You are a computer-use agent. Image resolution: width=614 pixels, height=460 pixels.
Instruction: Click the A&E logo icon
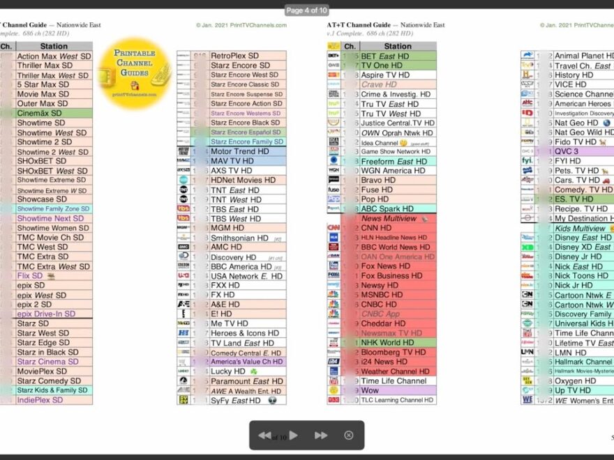184,305
